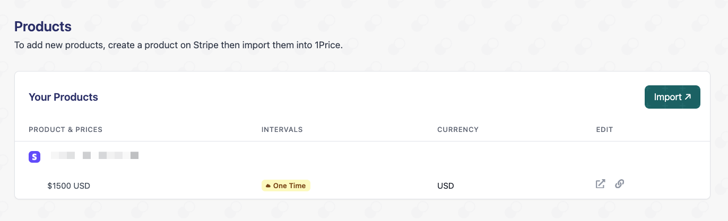This screenshot has width=728, height=221.
Task: Click the arrow icon on Import
Action: tap(688, 97)
